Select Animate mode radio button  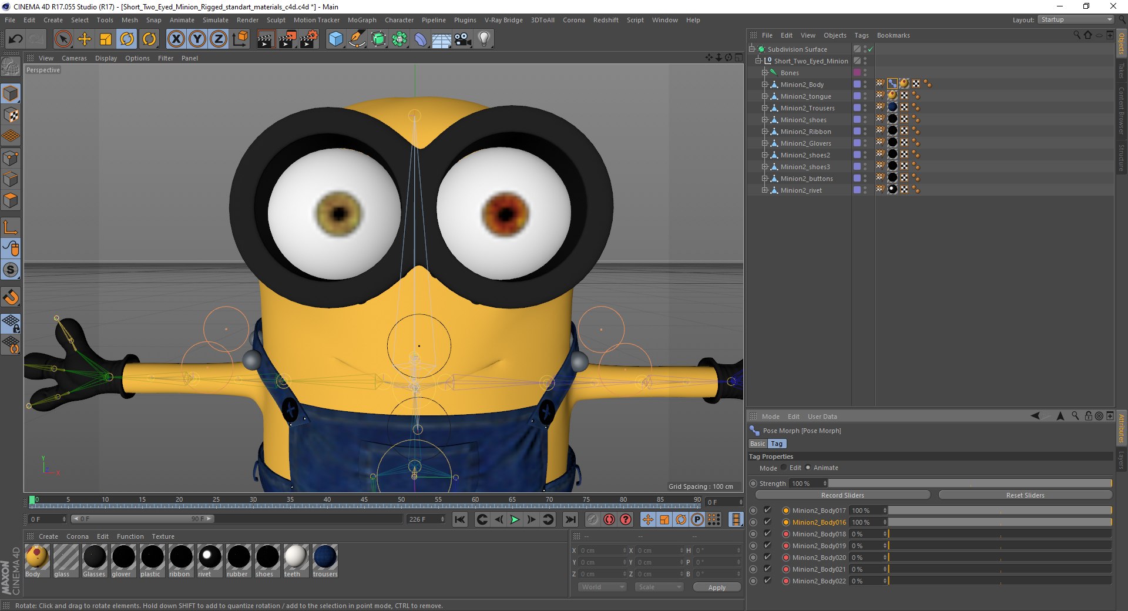pyautogui.click(x=808, y=468)
